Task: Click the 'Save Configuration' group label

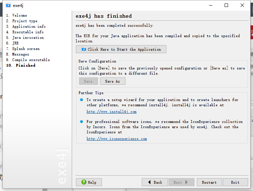Action: [x=97, y=61]
